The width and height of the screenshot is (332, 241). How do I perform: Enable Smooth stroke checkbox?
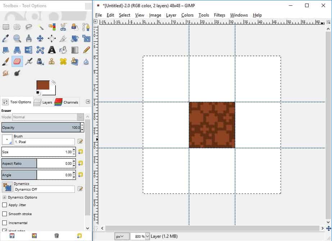point(4,214)
